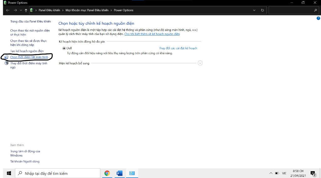Open the notification center icon

click(313, 174)
